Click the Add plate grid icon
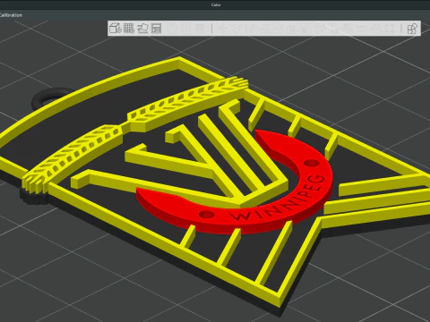Viewport: 430px width, 322px height. coord(129,29)
